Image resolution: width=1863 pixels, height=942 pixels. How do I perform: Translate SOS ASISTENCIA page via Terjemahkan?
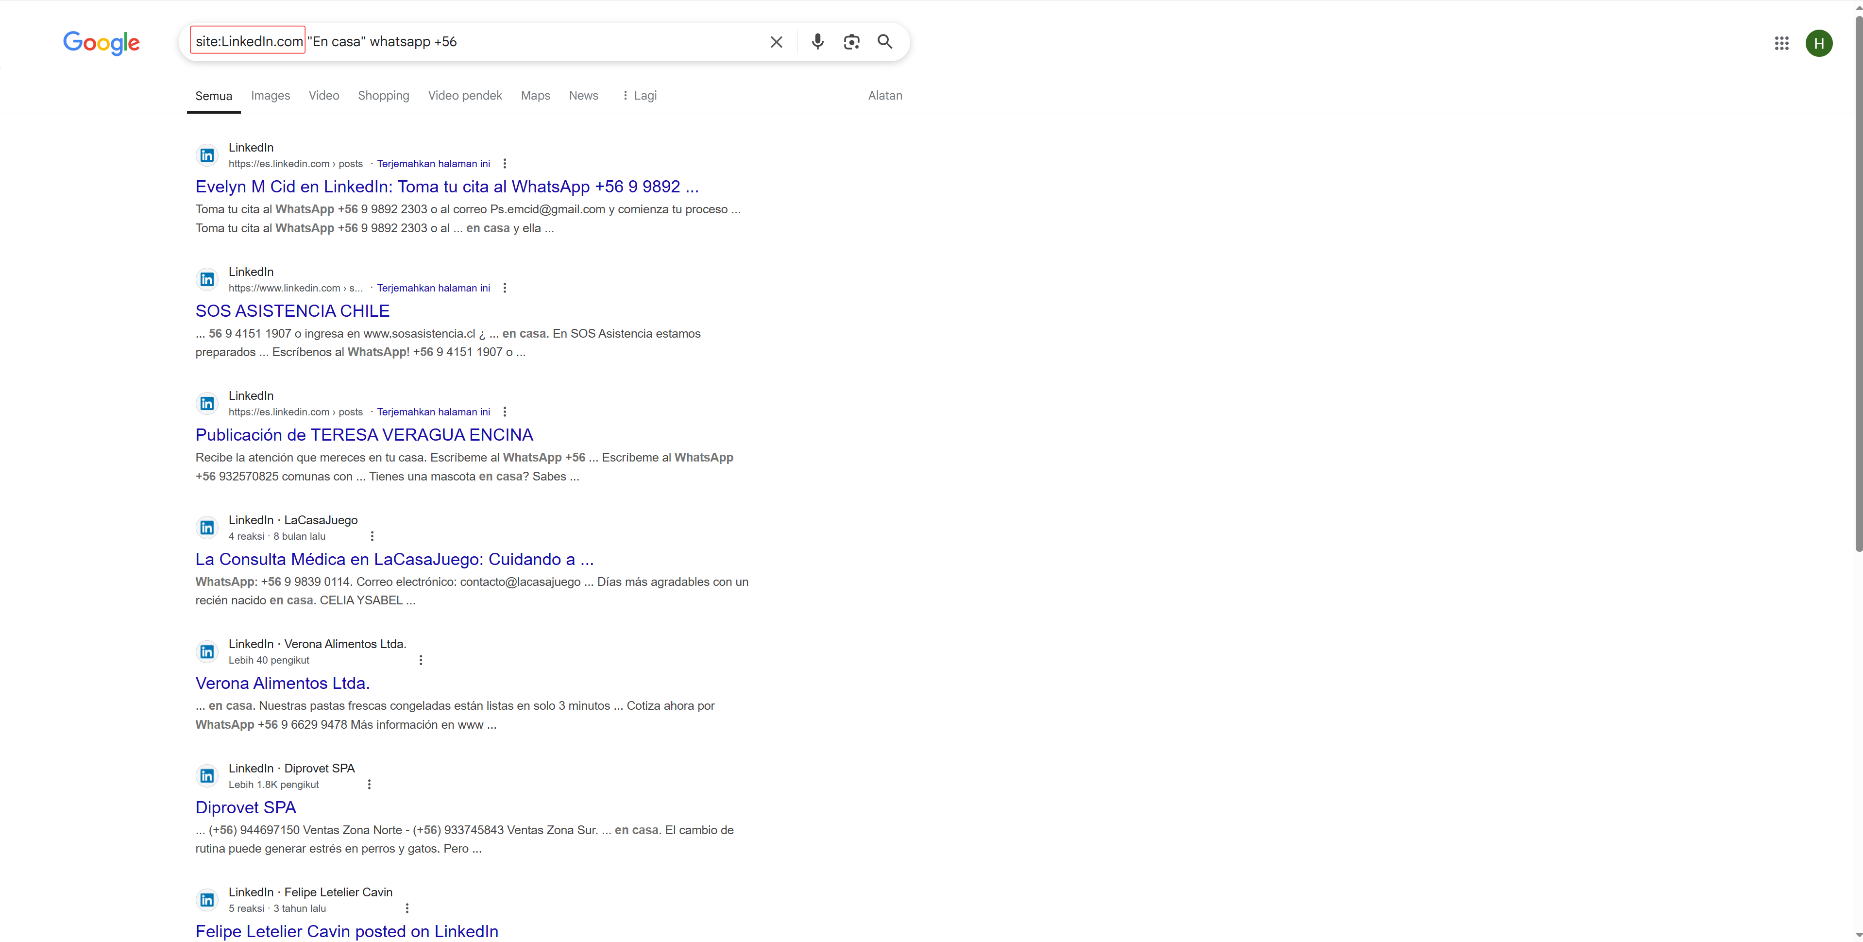click(x=433, y=288)
